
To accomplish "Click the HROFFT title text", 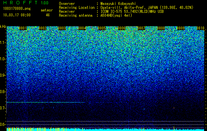I will [x=20, y=3].
